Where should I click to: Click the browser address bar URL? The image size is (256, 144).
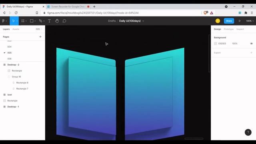tap(93, 13)
